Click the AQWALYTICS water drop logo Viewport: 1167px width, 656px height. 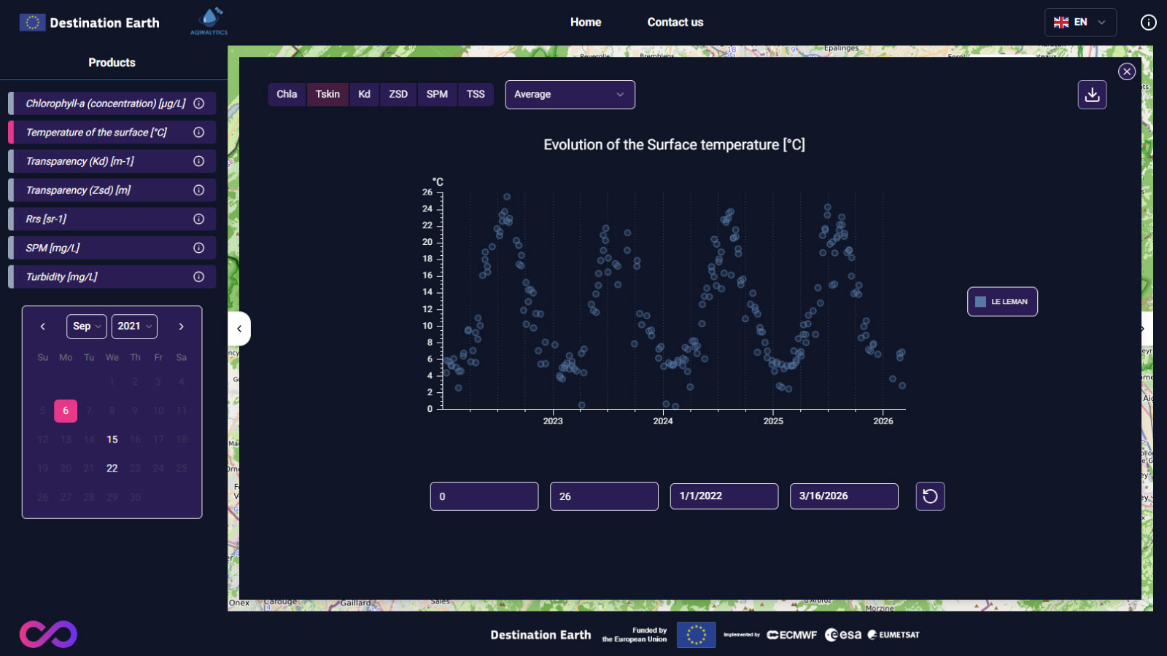207,20
